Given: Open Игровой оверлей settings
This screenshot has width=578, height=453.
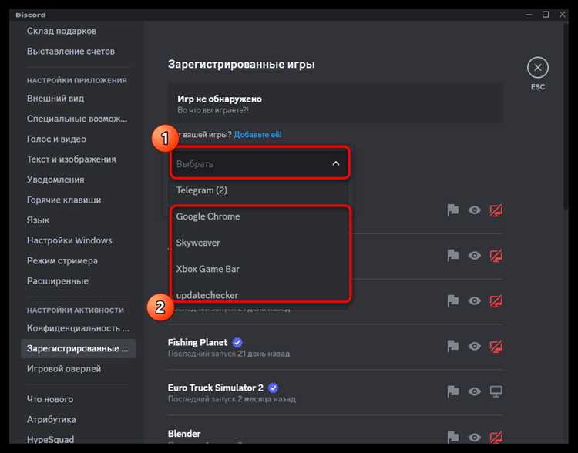Looking at the screenshot, I should coord(64,368).
